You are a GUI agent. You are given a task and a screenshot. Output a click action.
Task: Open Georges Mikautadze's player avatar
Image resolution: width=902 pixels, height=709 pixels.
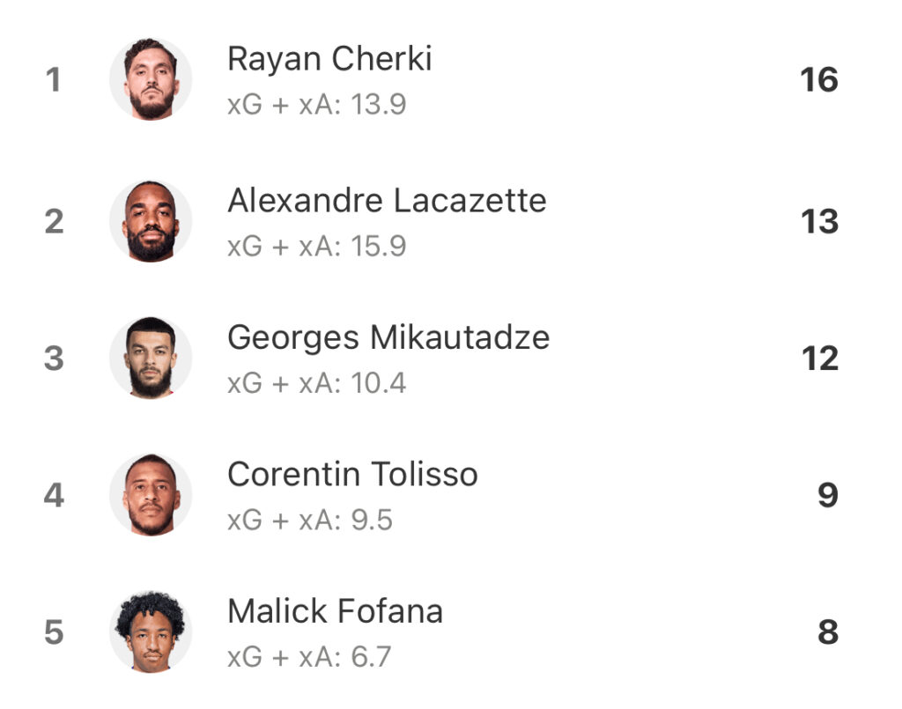click(x=151, y=358)
